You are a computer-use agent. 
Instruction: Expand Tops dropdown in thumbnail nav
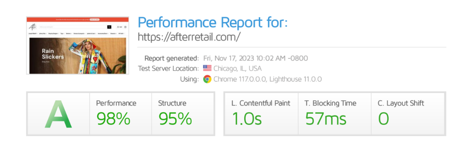(x=62, y=33)
